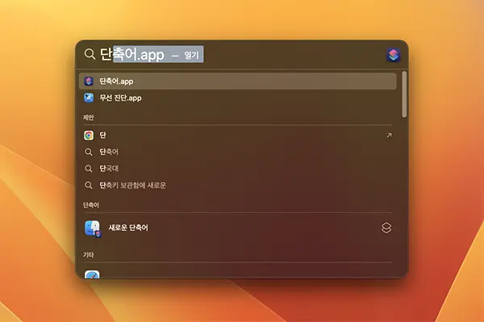Select 단축키 보관함에 새로운 suggestion

tap(238, 185)
